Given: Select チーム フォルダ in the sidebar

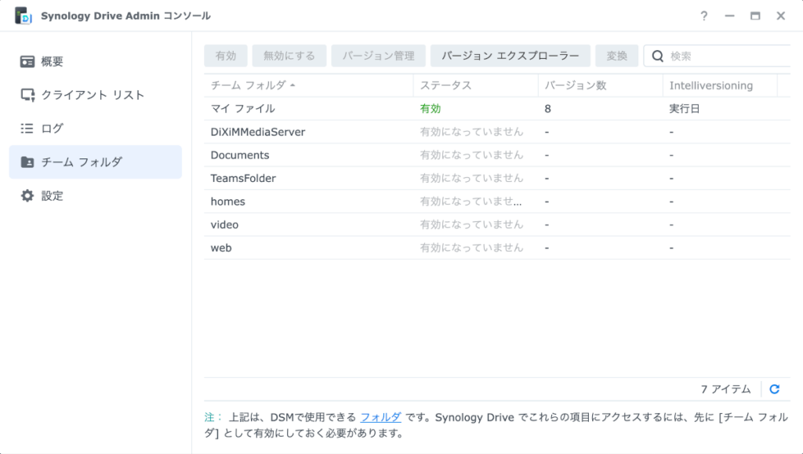Looking at the screenshot, I should (x=95, y=162).
